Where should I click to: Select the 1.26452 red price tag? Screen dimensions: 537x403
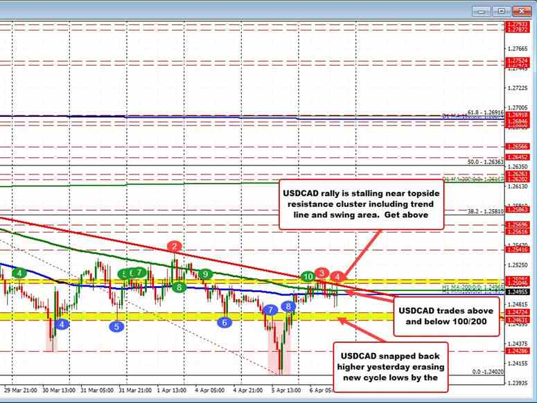click(517, 157)
